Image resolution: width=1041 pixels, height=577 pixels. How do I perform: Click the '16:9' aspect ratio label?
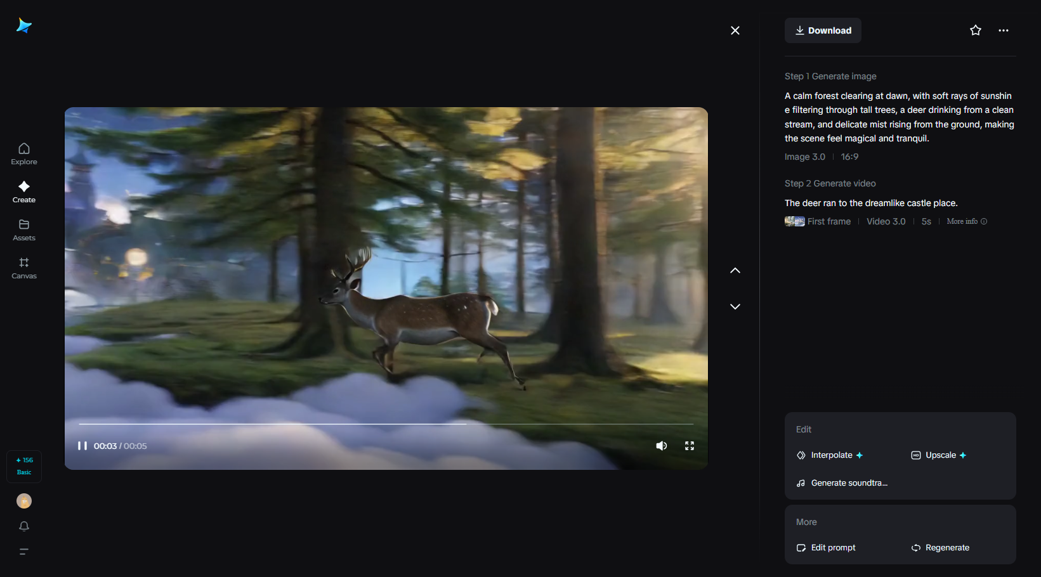pos(850,157)
